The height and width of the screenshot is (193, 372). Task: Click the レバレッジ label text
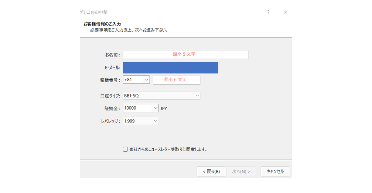110,121
